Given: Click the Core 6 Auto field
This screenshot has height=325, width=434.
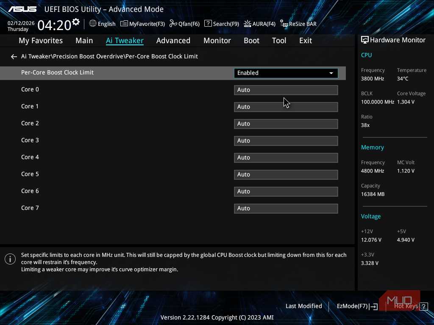Looking at the screenshot, I should (x=286, y=192).
